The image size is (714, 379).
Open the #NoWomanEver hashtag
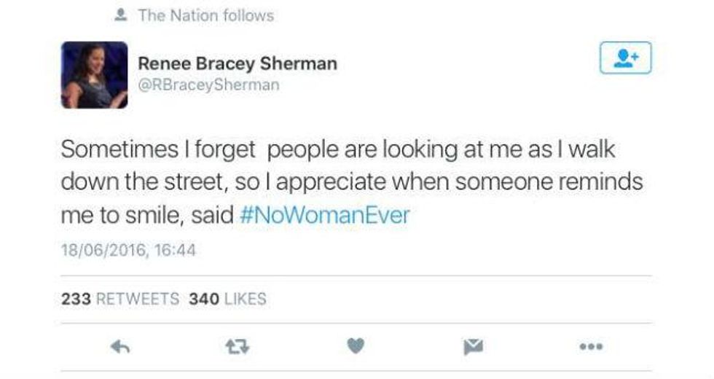coord(324,216)
